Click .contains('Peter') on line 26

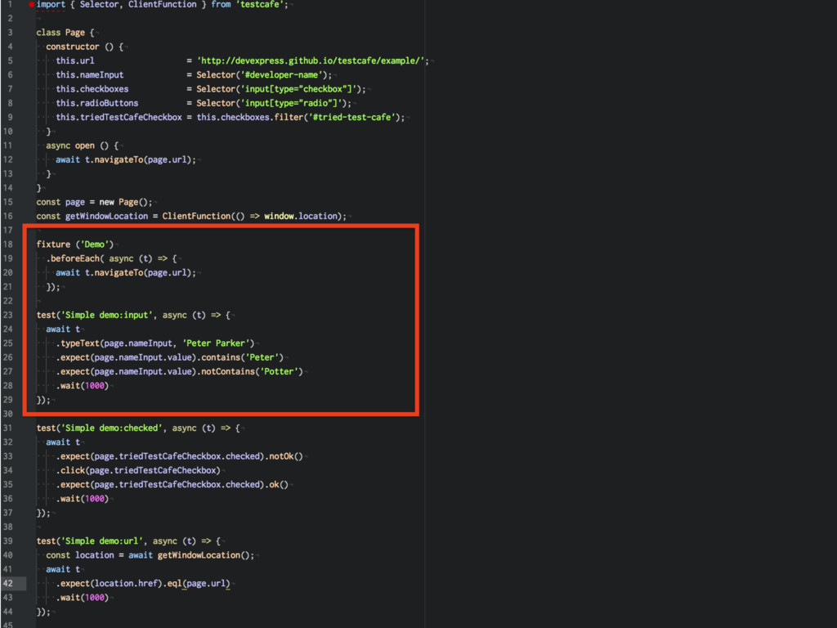[239, 357]
